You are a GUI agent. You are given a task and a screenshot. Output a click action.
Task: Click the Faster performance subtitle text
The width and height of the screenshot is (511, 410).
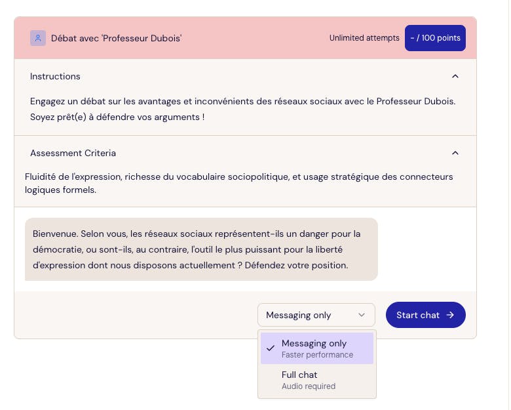pos(317,355)
